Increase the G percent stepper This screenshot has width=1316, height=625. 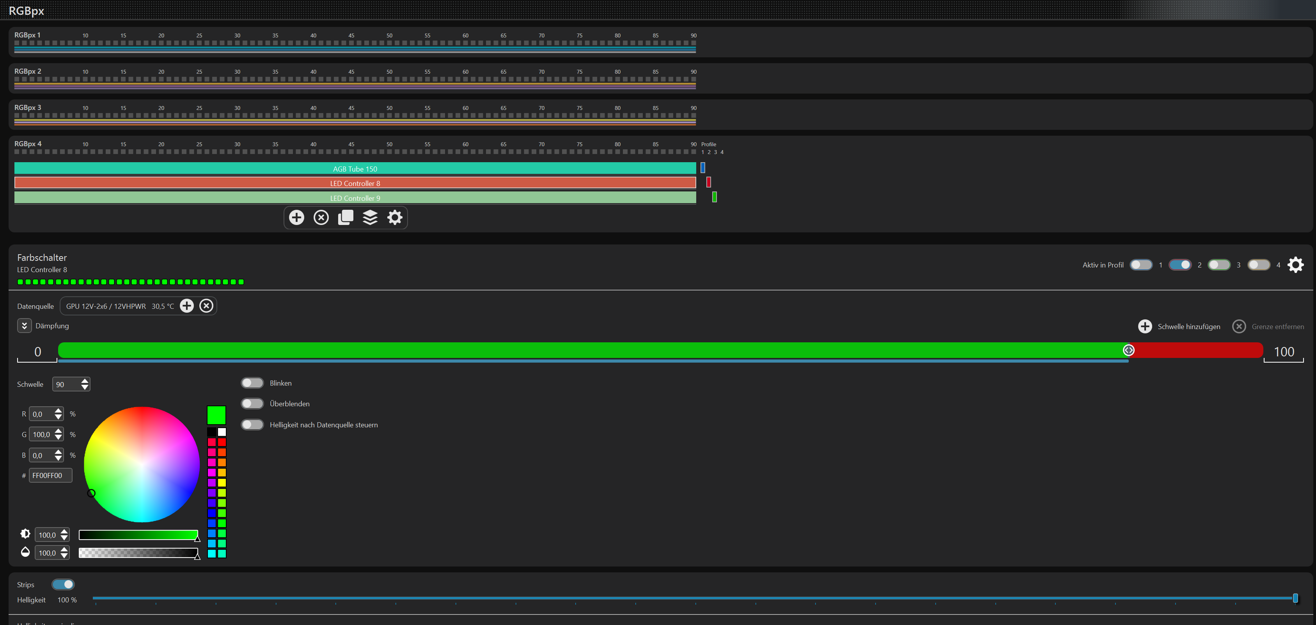click(59, 432)
